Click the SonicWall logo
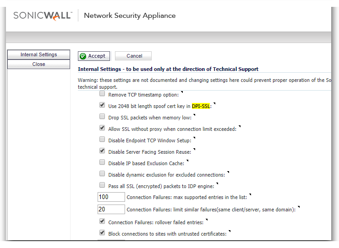The height and width of the screenshot is (248, 339). point(43,16)
